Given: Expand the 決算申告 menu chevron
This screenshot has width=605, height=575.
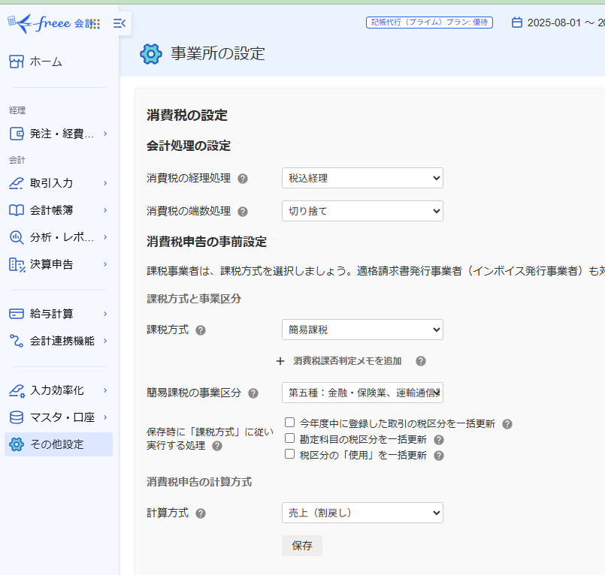Looking at the screenshot, I should click(105, 264).
